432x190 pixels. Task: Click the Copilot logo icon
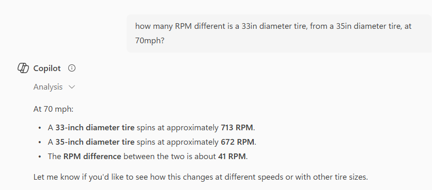(23, 68)
